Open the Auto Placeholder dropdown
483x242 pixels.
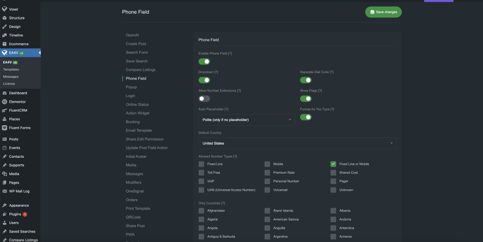[x=246, y=120]
